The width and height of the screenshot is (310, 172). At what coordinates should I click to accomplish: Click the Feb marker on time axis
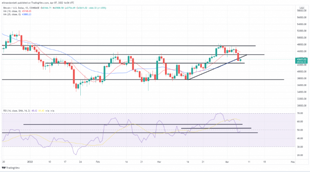tap(98, 162)
